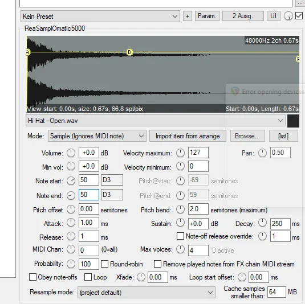Click the Note end input field
This screenshot has height=304, width=305.
(89, 195)
